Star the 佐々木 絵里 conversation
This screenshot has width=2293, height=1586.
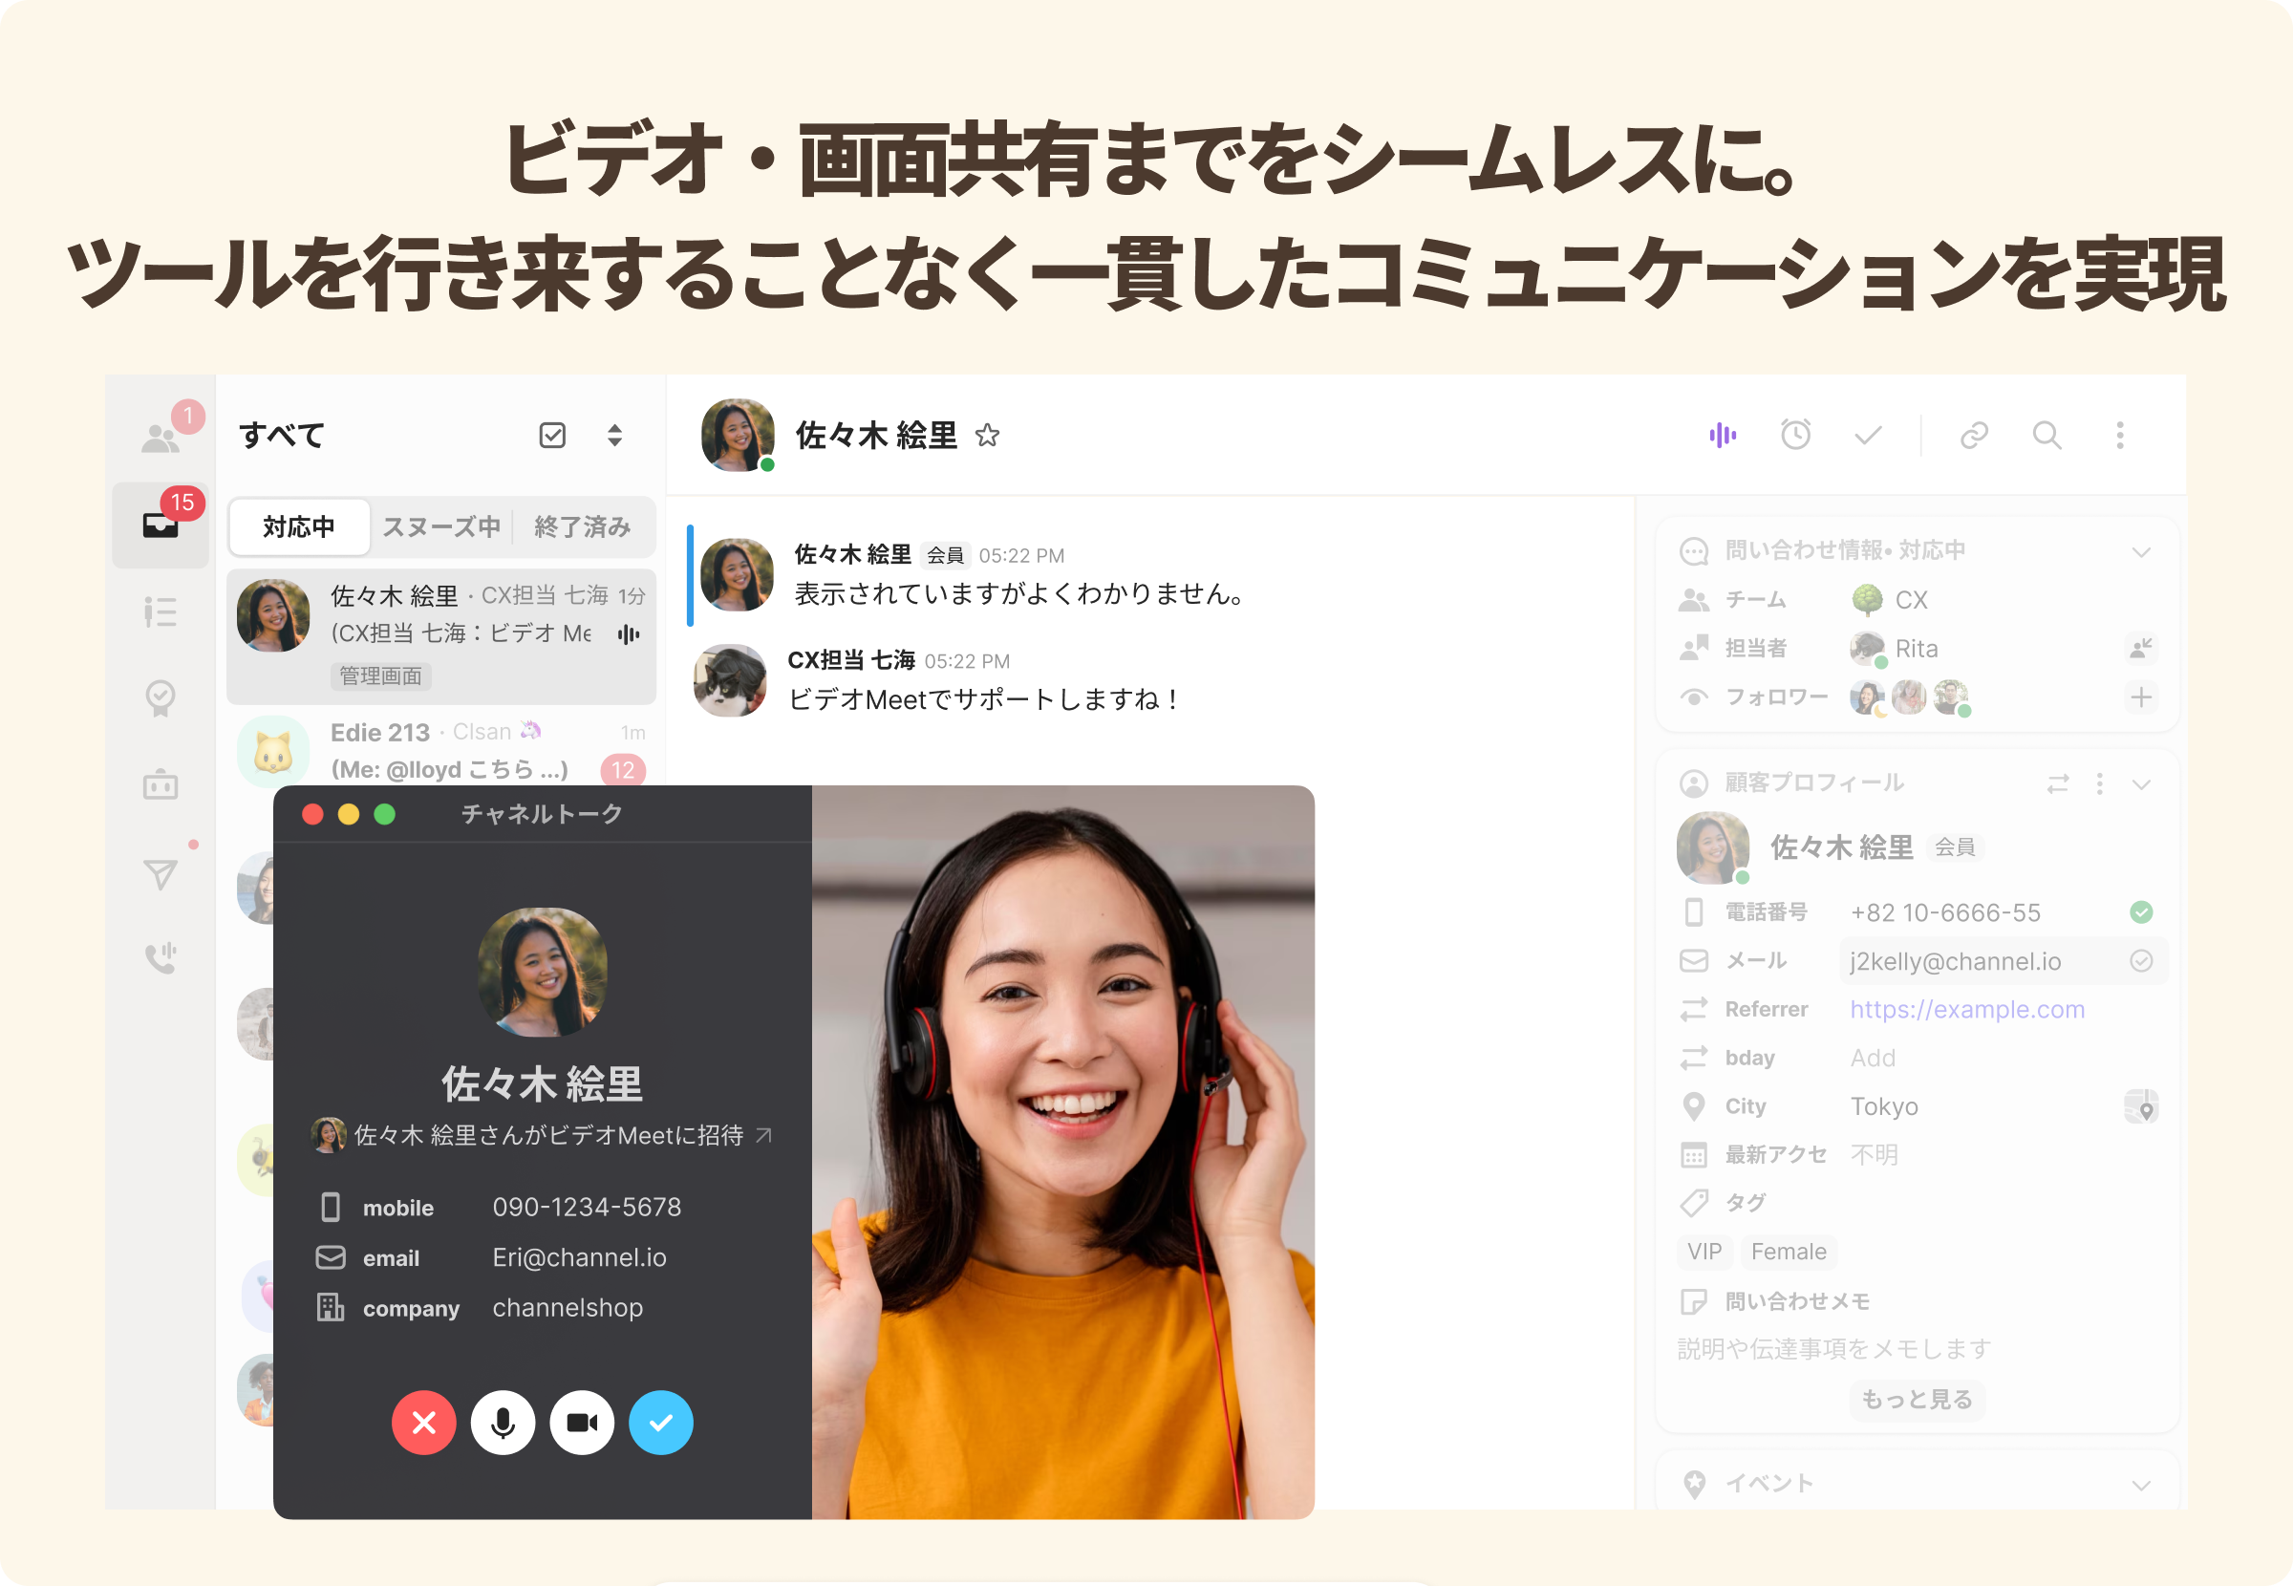pyautogui.click(x=987, y=436)
